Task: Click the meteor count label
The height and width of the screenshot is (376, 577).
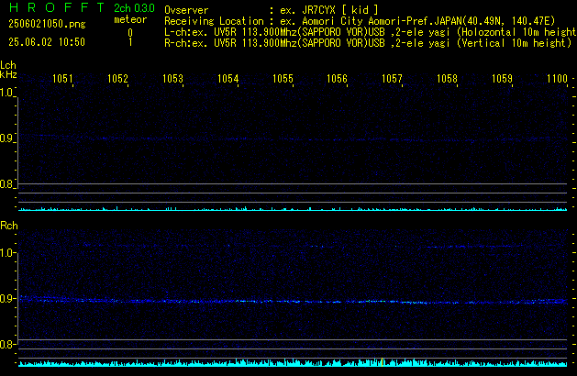Action: [130, 19]
